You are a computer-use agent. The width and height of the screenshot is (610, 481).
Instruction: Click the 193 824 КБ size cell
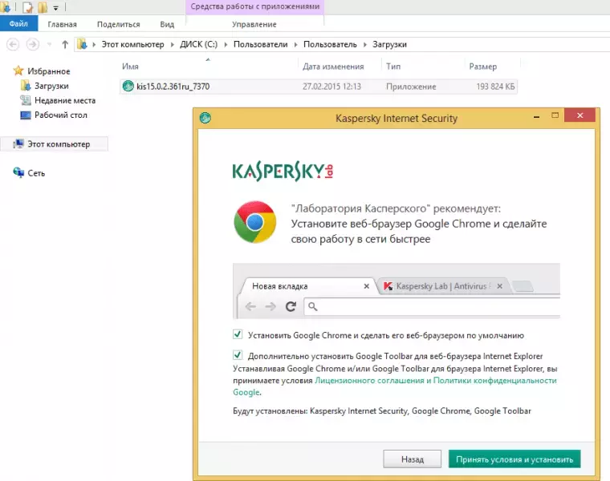pos(495,87)
